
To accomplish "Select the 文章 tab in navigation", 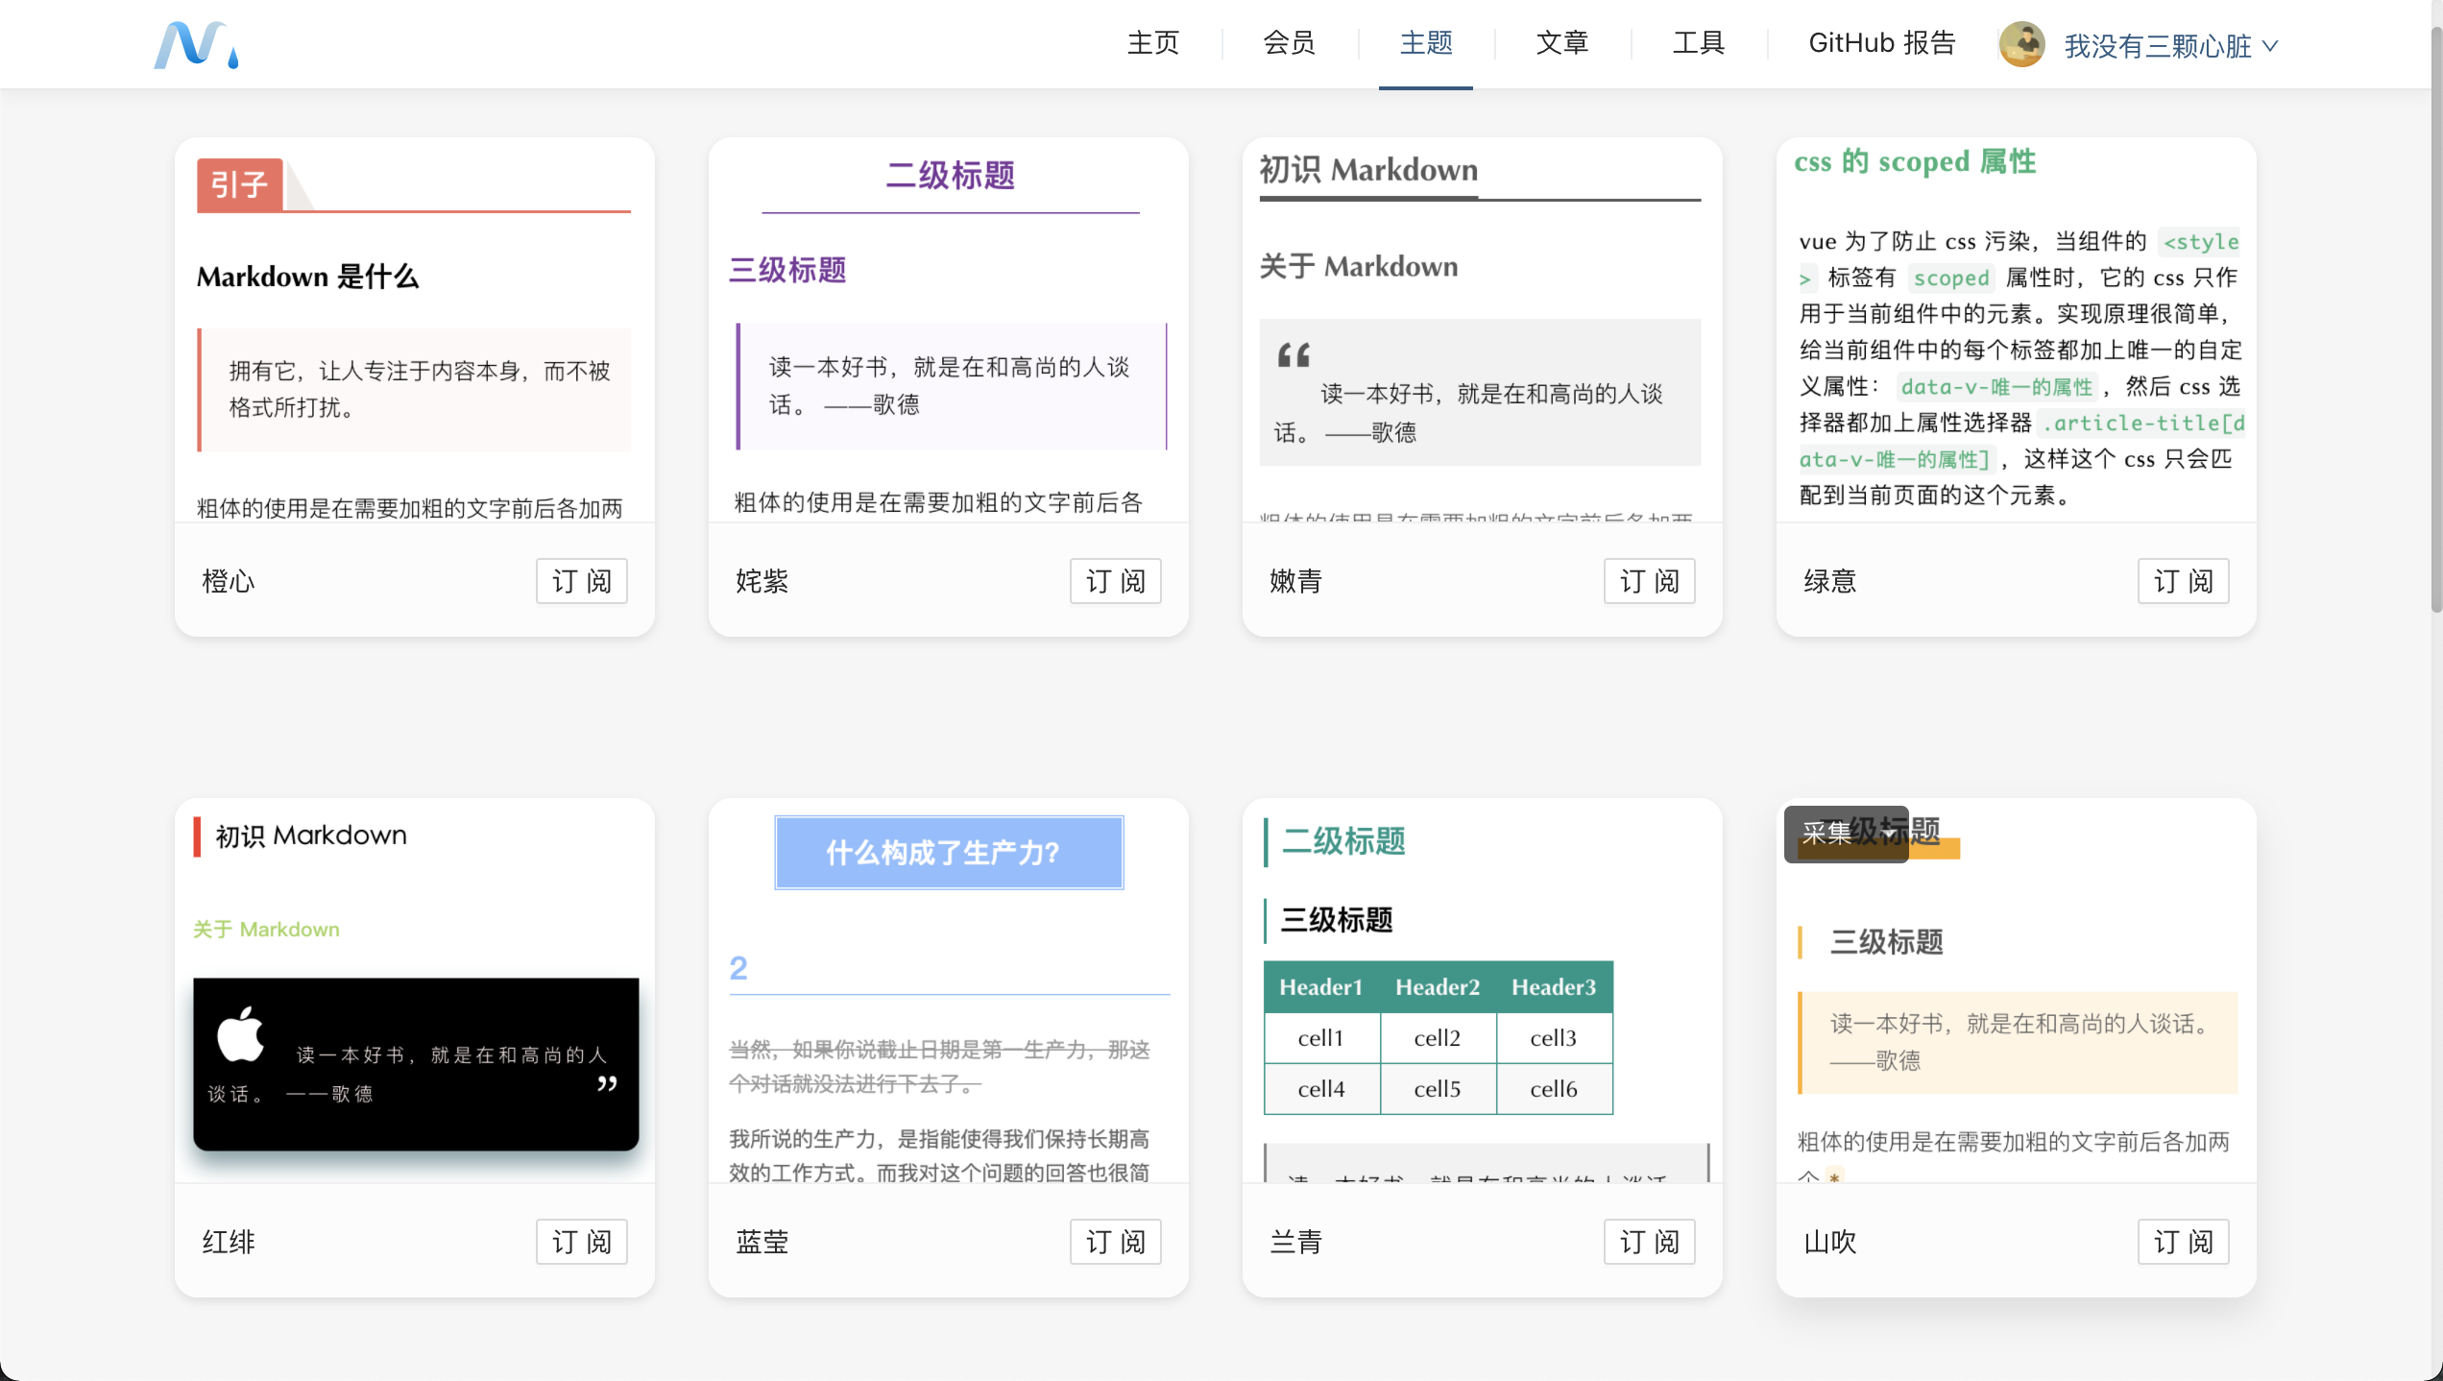I will coord(1557,42).
